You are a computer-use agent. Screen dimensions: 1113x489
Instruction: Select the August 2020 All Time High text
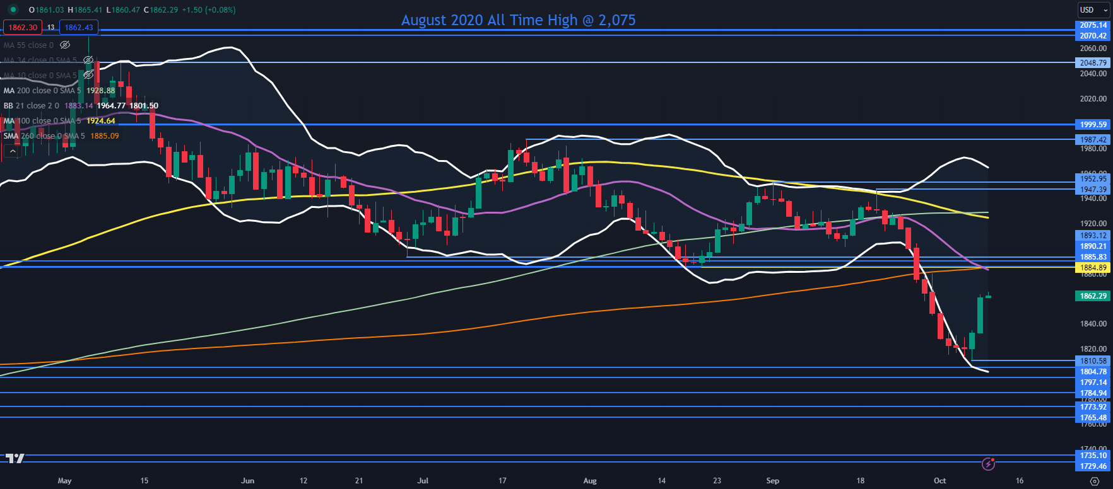pyautogui.click(x=518, y=20)
